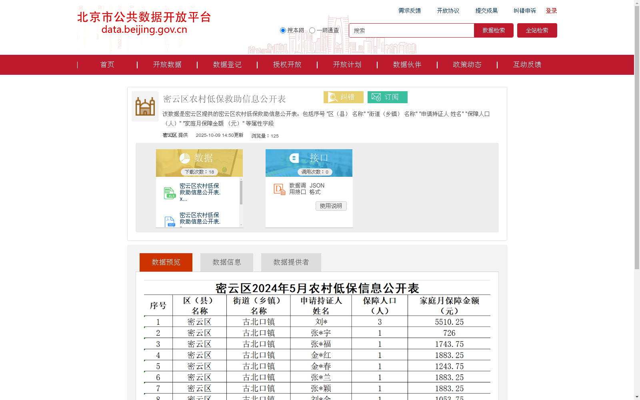Click the dataset building thumbnail icon
The height and width of the screenshot is (400, 640).
145,106
